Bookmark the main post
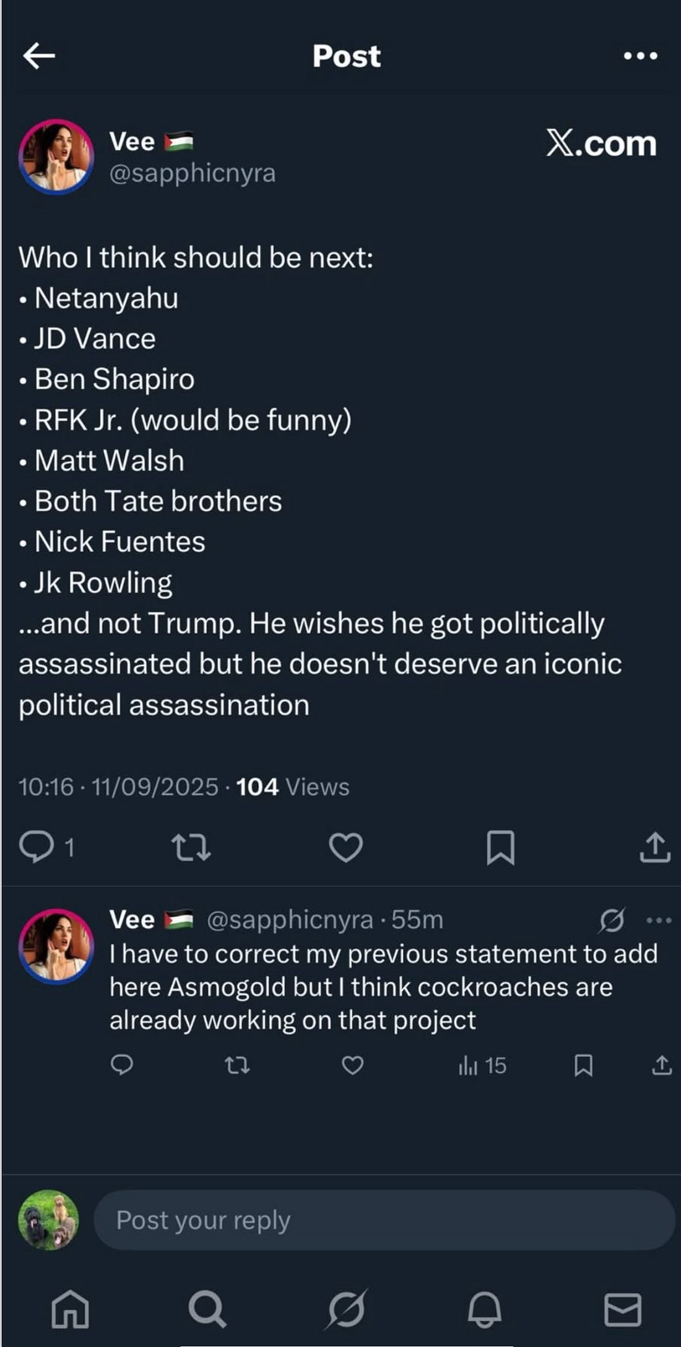The height and width of the screenshot is (1347, 681). coord(500,847)
